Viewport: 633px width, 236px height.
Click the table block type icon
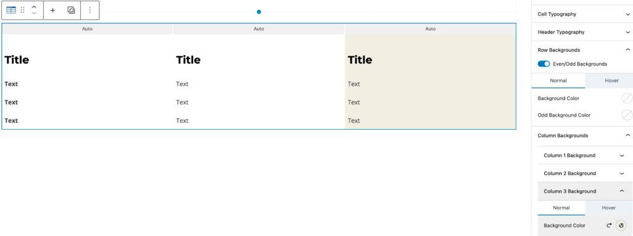(x=11, y=10)
